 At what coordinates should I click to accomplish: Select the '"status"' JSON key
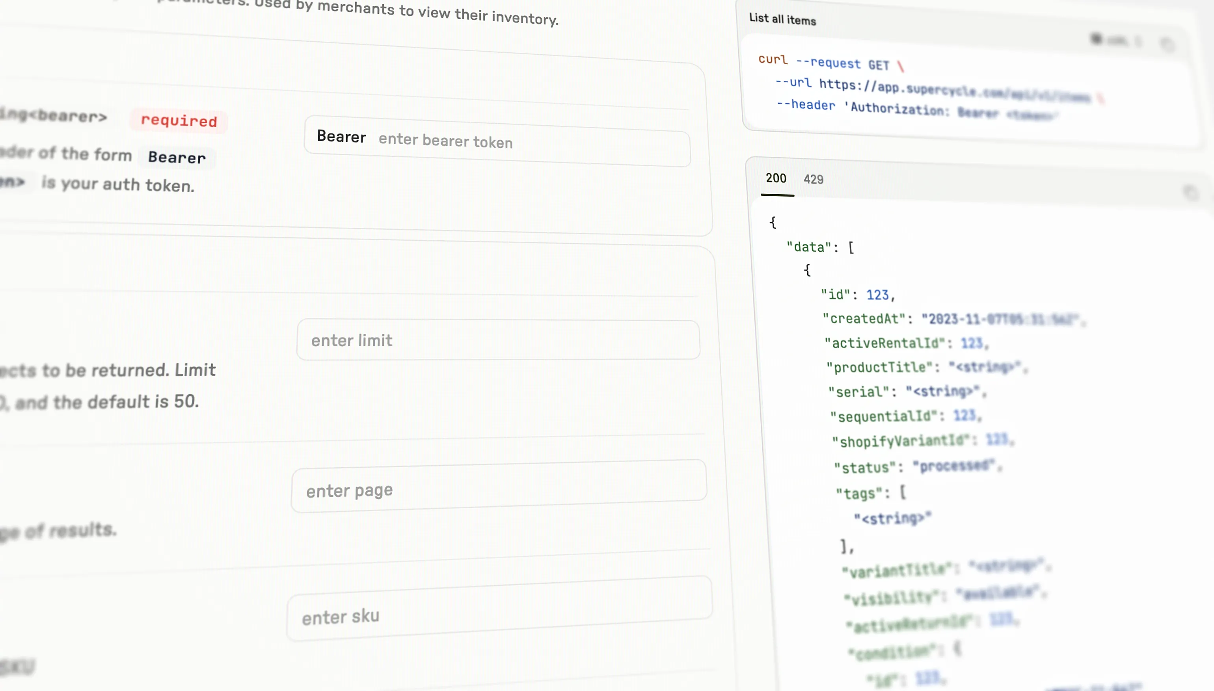pyautogui.click(x=866, y=468)
